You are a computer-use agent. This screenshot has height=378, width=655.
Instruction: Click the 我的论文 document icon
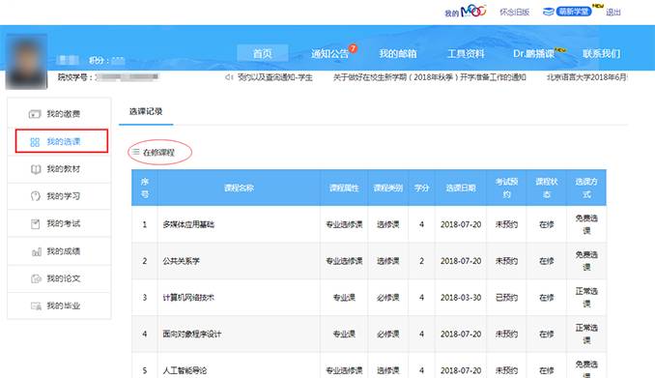36,278
